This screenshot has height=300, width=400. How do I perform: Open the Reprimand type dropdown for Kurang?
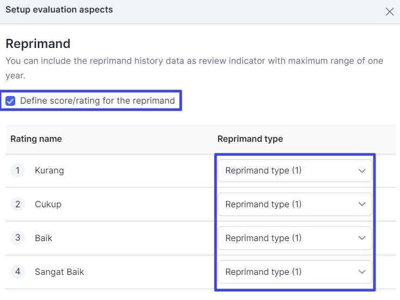[295, 171]
